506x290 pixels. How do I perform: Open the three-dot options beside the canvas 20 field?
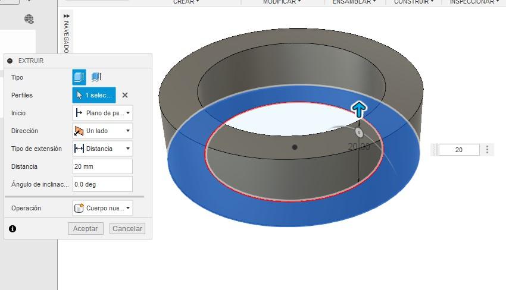tap(487, 150)
